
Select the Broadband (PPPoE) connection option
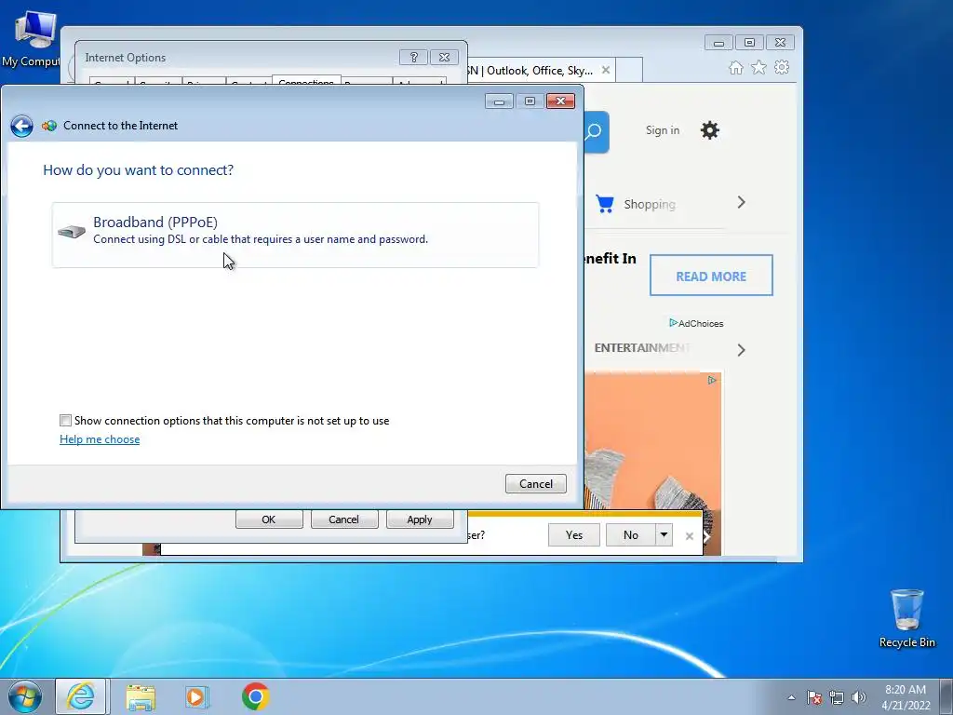pyautogui.click(x=295, y=235)
